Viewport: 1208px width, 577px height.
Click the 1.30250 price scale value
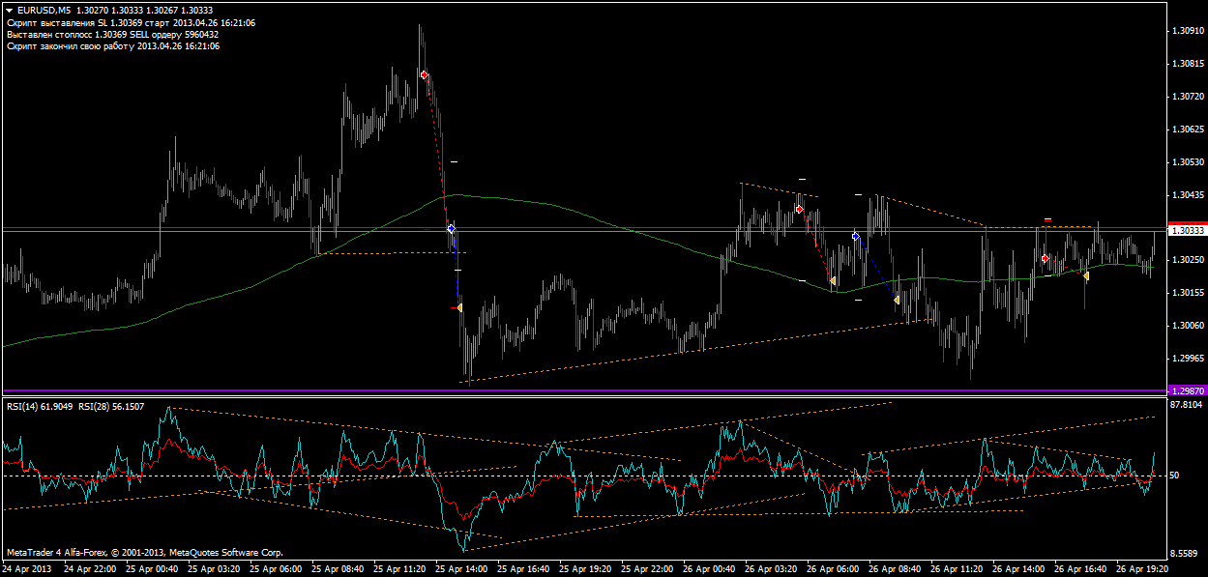(1188, 260)
